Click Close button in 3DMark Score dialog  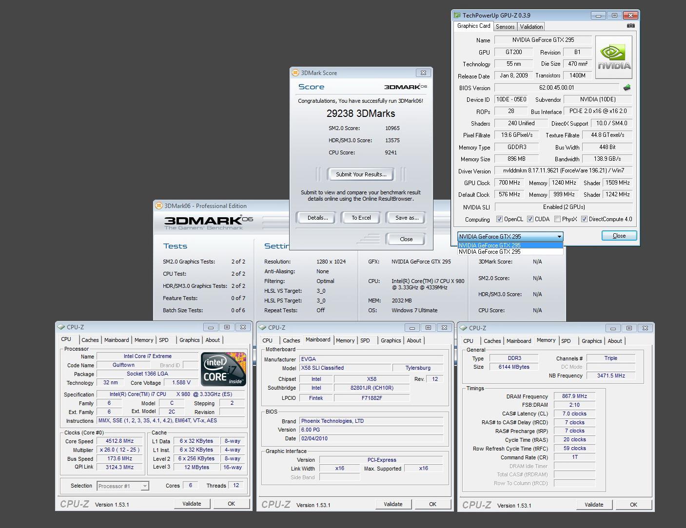(406, 239)
